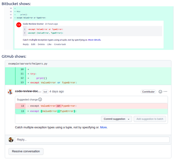The width and height of the screenshot is (174, 162).
Task: Click the added line 'except (ValueError, TypeError):' in suggestion
Action: click(91, 111)
